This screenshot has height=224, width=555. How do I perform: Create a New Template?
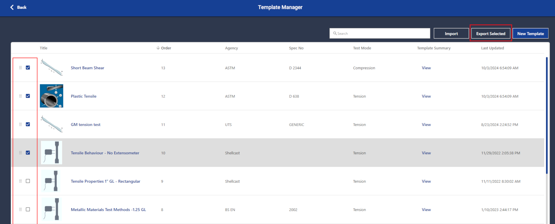(530, 34)
